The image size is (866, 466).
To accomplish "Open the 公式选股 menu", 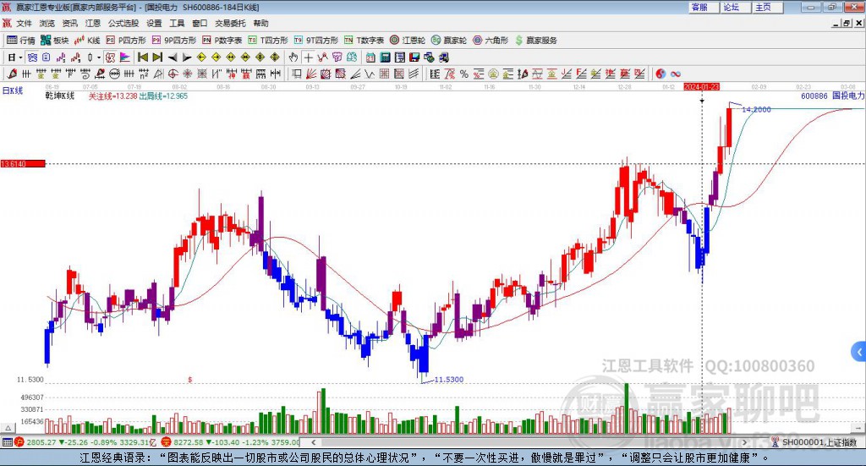I will coord(123,23).
